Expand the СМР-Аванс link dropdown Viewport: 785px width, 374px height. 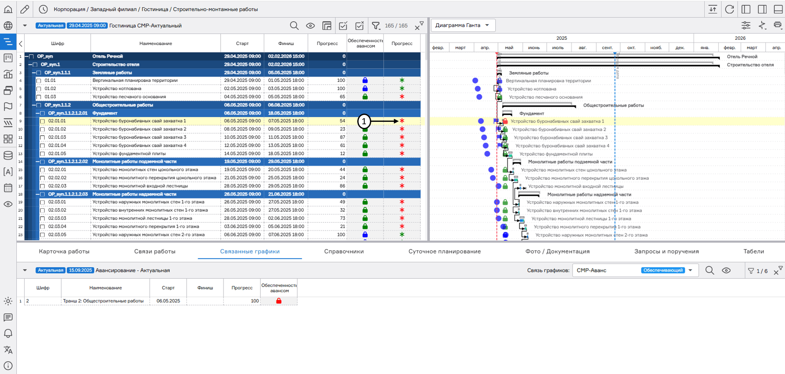tap(690, 271)
